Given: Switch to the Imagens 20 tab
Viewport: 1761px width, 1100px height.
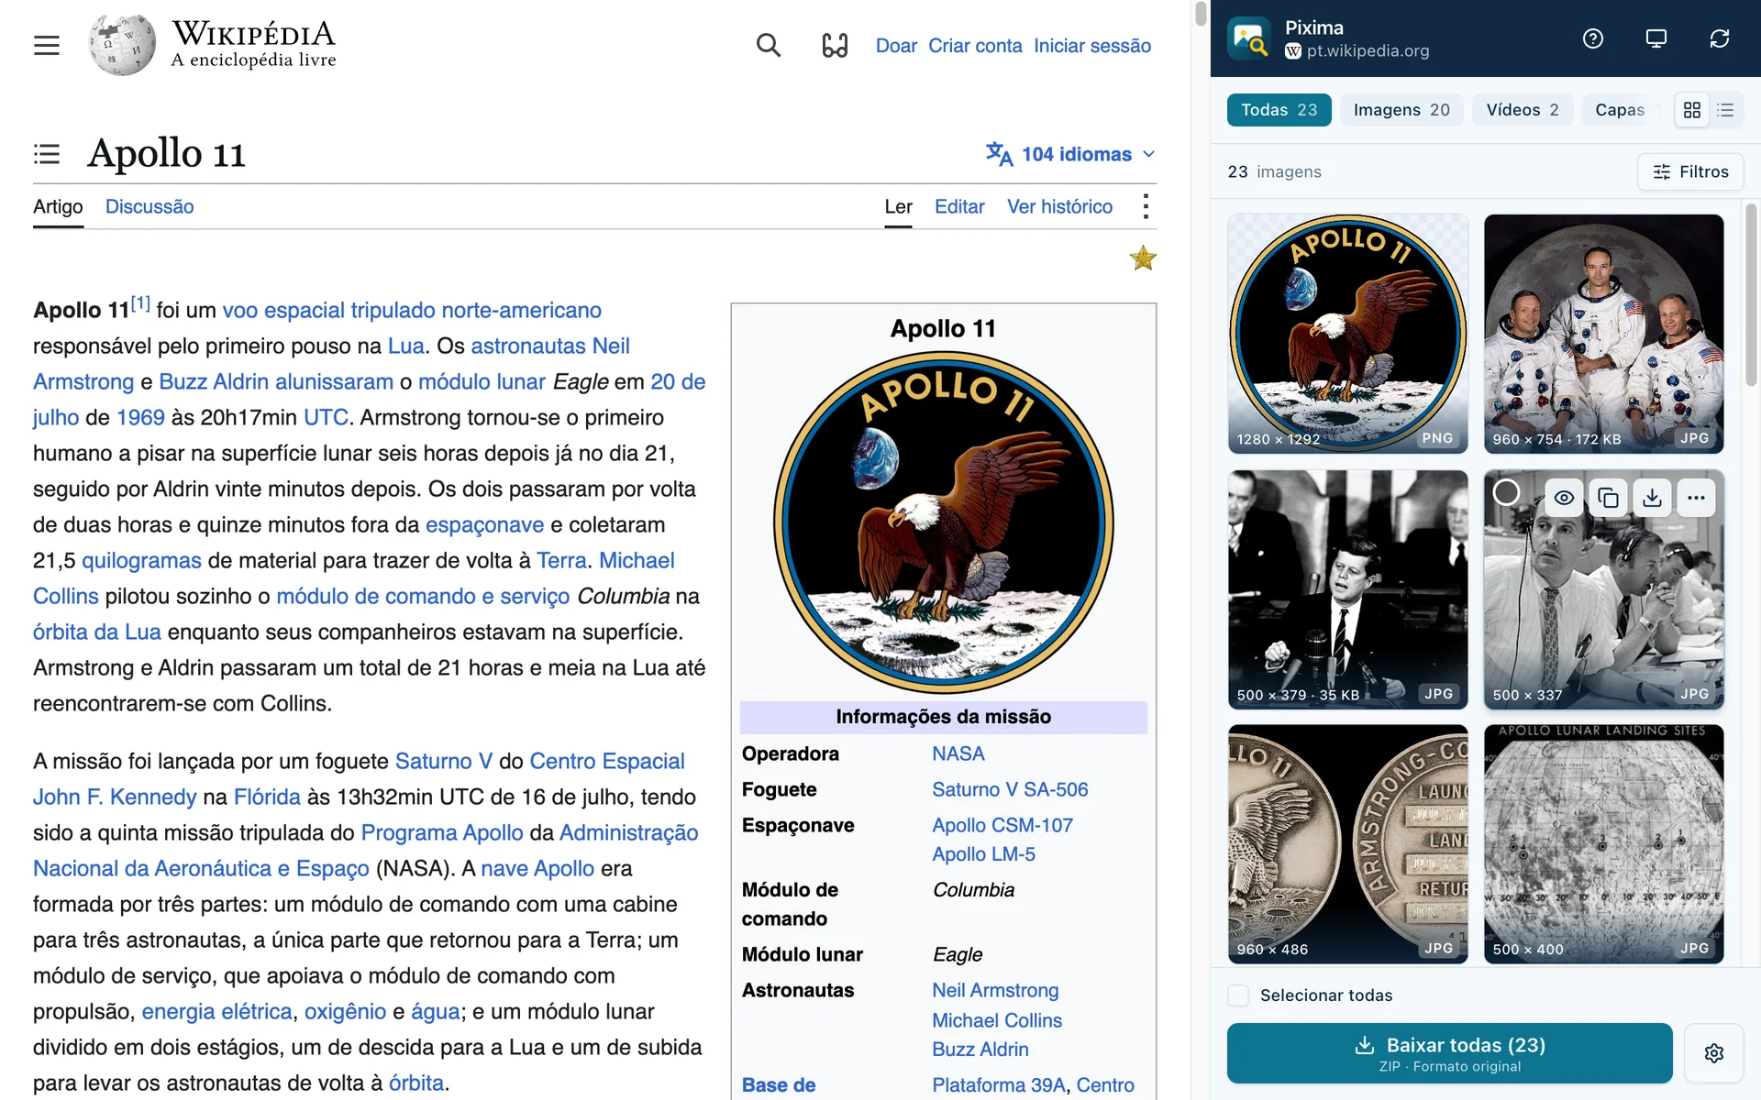Looking at the screenshot, I should pyautogui.click(x=1401, y=110).
